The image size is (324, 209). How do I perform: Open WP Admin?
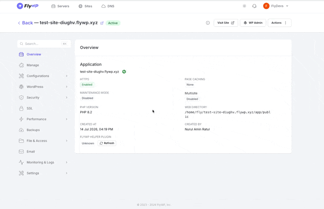253,23
